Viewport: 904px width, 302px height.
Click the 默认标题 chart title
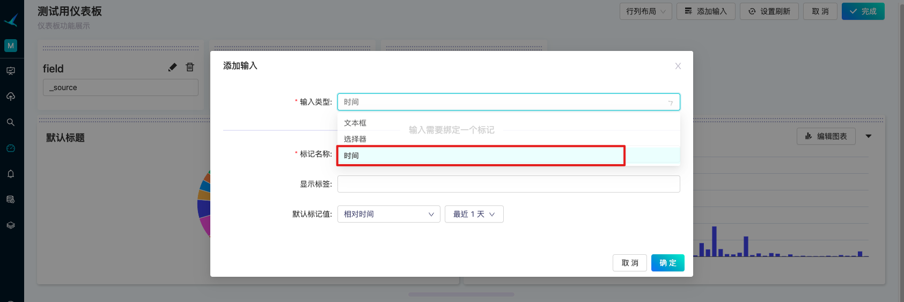coord(65,138)
